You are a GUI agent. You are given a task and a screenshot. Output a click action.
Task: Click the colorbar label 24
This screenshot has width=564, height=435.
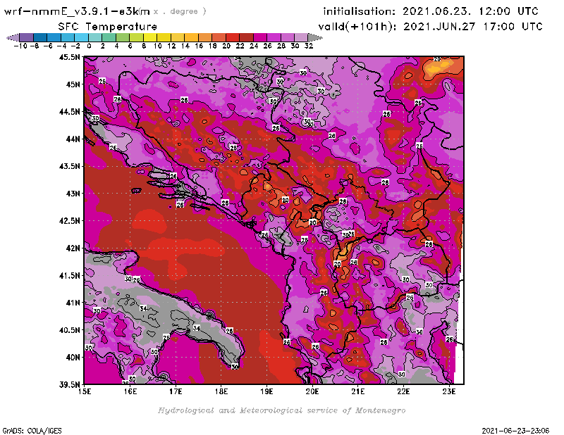pos(254,46)
